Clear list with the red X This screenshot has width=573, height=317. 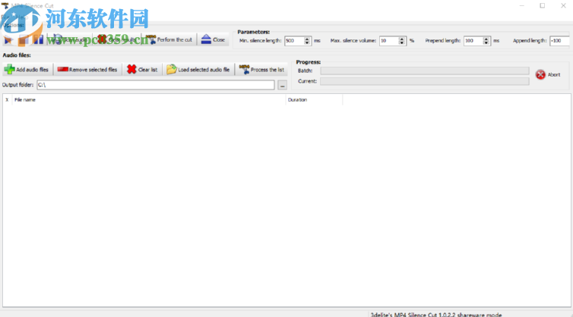(x=142, y=69)
